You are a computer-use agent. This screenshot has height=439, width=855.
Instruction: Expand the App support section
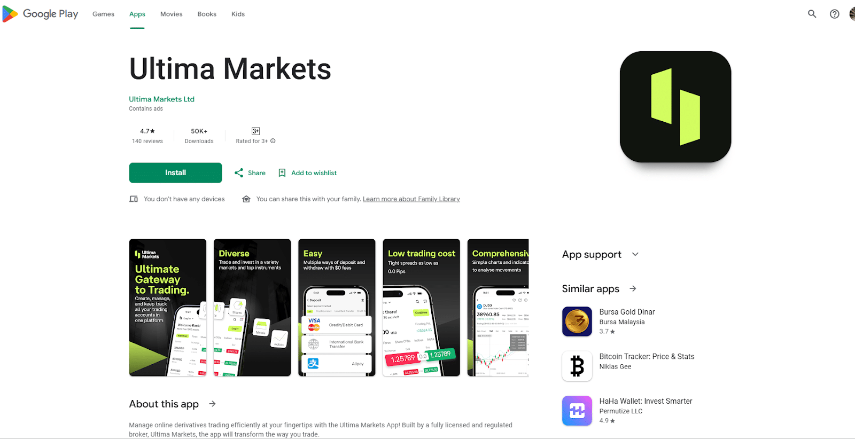pos(635,254)
